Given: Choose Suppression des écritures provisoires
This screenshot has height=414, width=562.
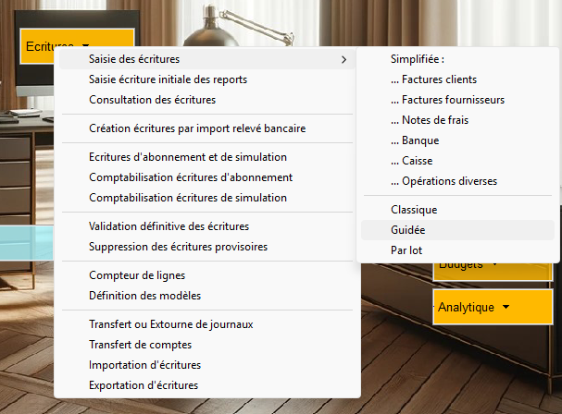Looking at the screenshot, I should (178, 247).
